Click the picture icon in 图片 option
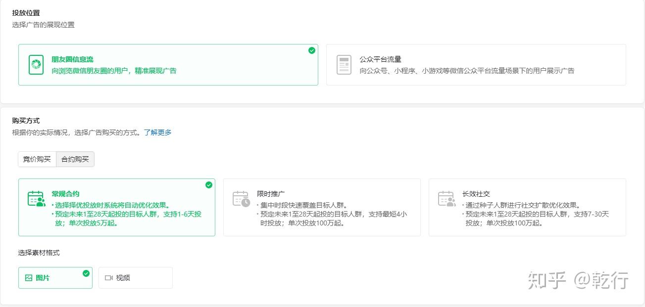 click(x=29, y=278)
